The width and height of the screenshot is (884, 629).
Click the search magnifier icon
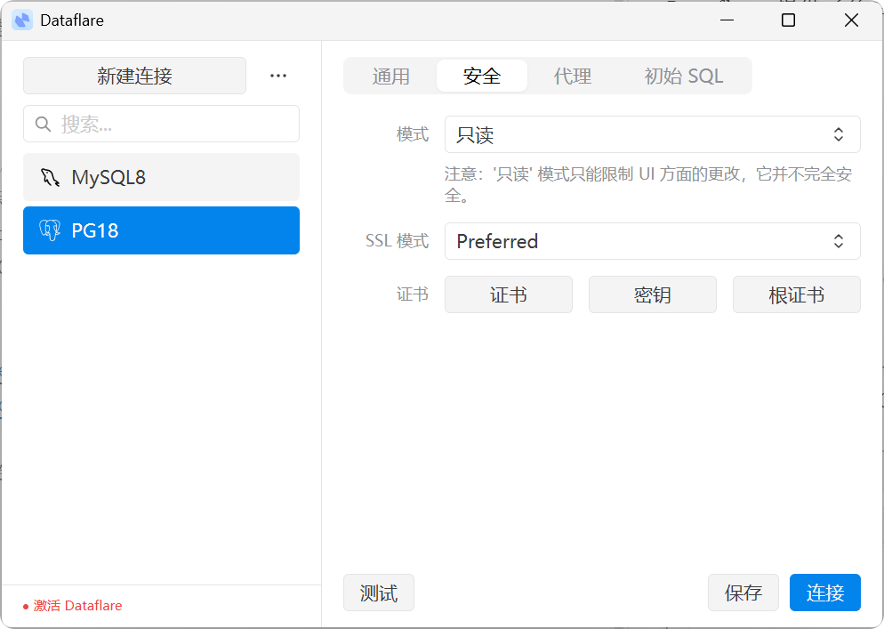point(44,124)
